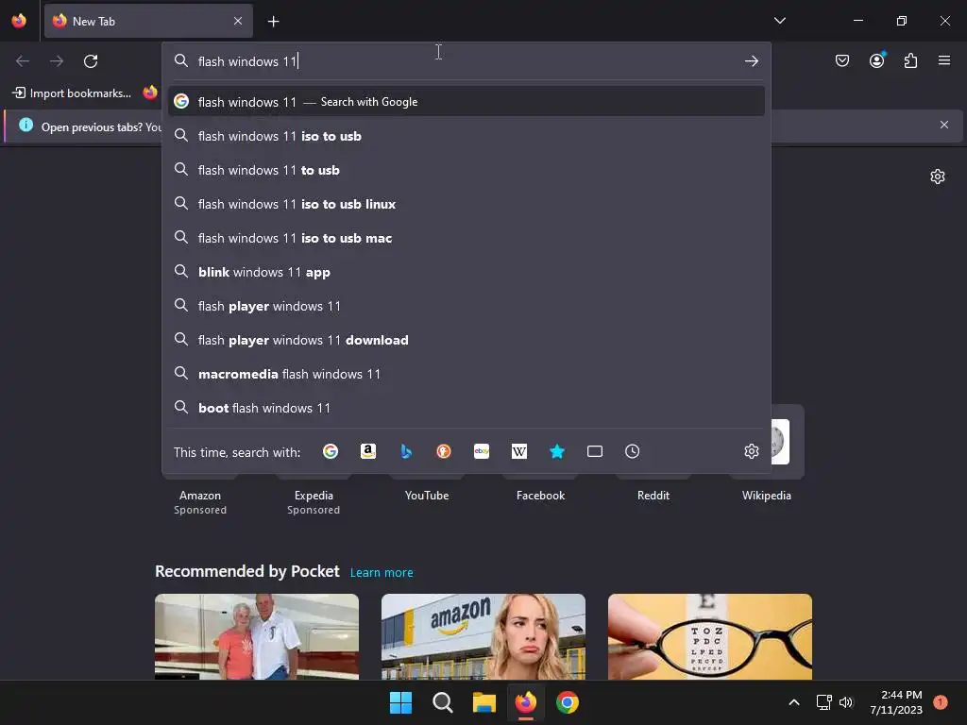
Task: Open Google Chrome from taskbar
Action: (x=568, y=702)
